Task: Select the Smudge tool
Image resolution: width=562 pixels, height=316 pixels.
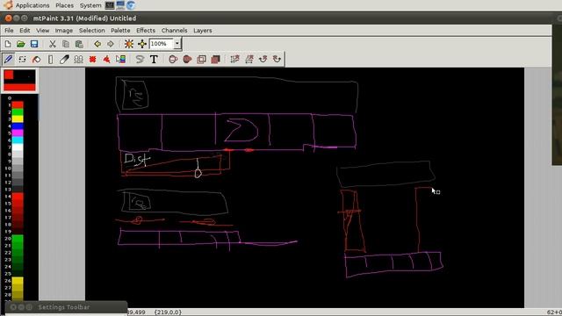Action: coord(64,59)
